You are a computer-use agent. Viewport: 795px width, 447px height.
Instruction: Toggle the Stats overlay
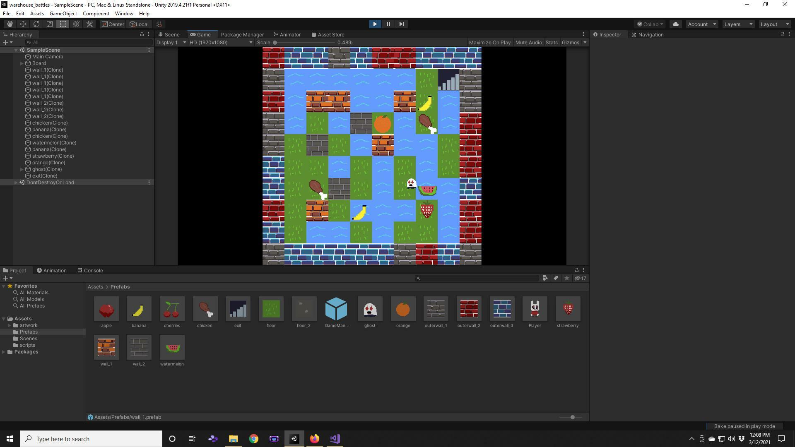[551, 43]
